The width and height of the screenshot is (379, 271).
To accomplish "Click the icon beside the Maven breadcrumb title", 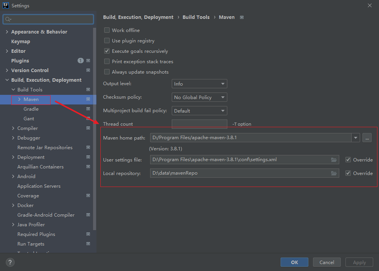I will (242, 17).
